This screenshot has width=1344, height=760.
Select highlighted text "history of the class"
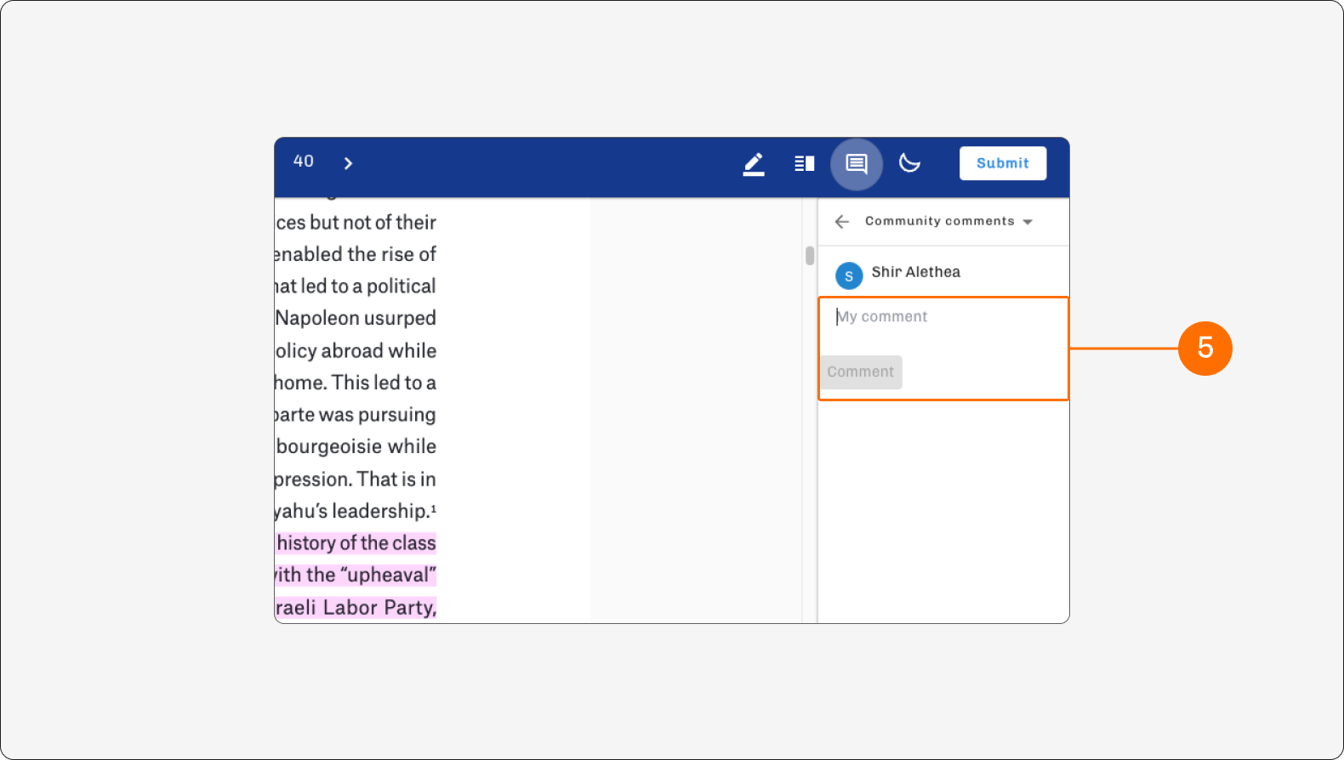(x=356, y=543)
